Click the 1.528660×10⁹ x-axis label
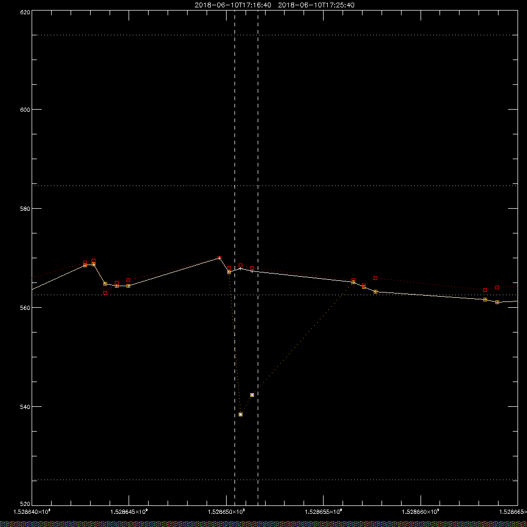This screenshot has height=527, width=527. (421, 512)
